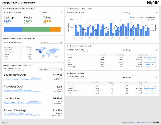
Task: Click the green arrow beside Bounce Rate change
Action: 61,78
